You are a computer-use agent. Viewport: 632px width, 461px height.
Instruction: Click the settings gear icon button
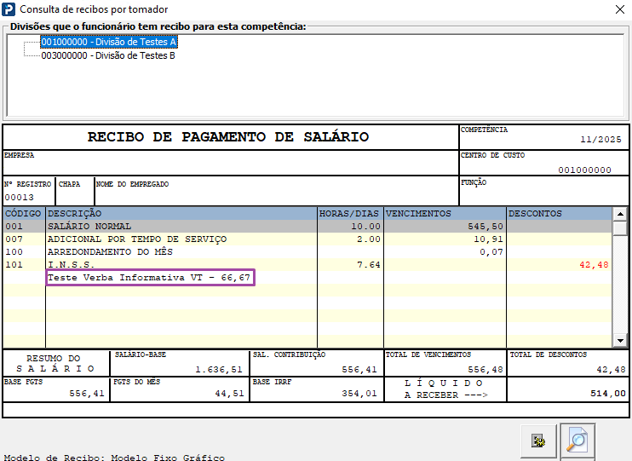pyautogui.click(x=538, y=441)
